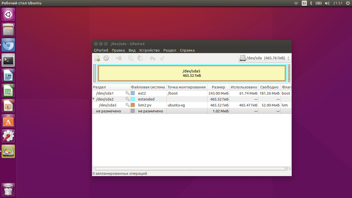This screenshot has height=198, width=352.
Task: Open LibreOffice Impress from the dock
Action: pos(8,106)
